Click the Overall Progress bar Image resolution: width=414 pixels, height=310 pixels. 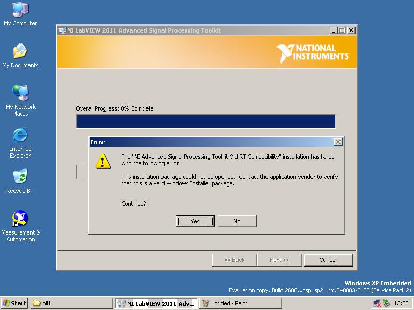[206, 121]
